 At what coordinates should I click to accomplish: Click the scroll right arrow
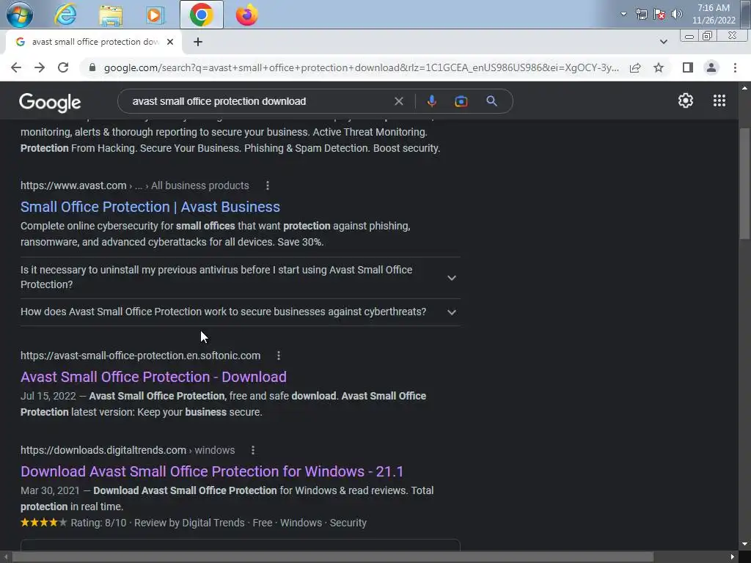pos(733,557)
